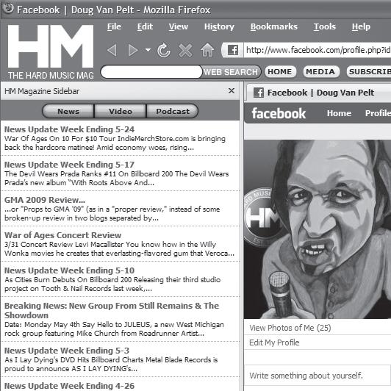Open the Help menu
The image size is (391, 391).
click(x=361, y=26)
